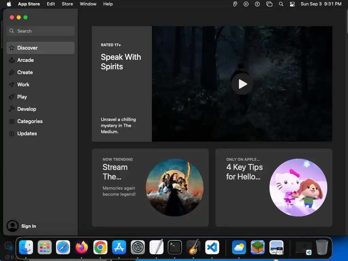Click the Sign In profile avatar
This screenshot has width=348, height=261.
pyautogui.click(x=13, y=226)
